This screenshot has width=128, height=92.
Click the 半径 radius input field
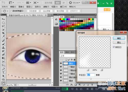(91, 75)
